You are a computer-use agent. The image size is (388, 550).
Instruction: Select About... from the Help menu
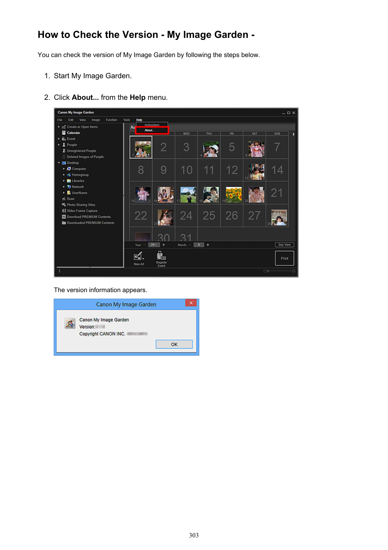coord(152,130)
